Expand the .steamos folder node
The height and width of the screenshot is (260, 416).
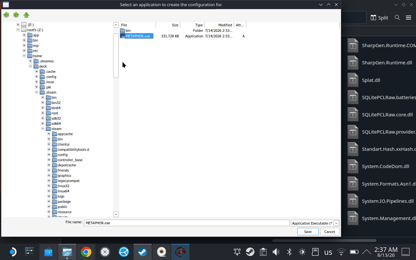(30, 61)
